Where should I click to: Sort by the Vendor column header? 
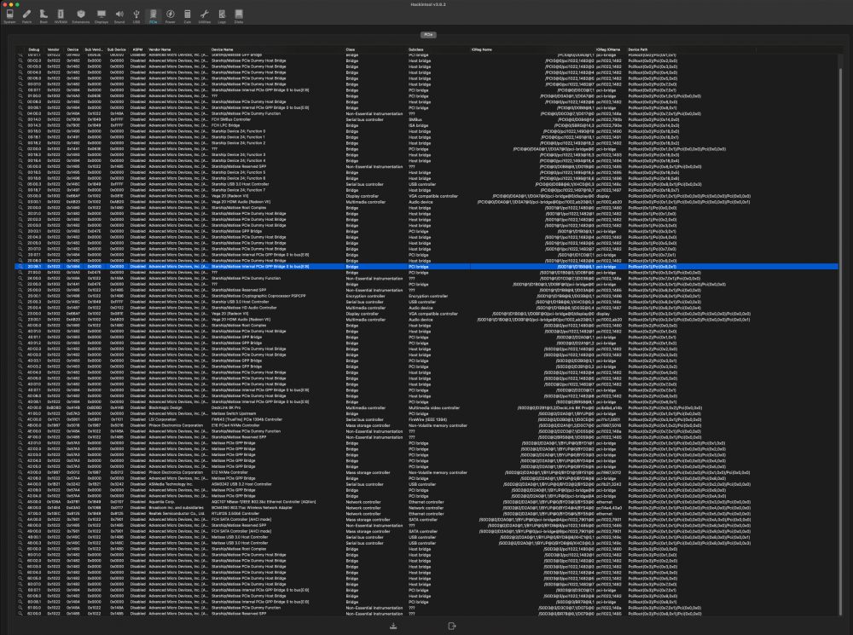(54, 49)
